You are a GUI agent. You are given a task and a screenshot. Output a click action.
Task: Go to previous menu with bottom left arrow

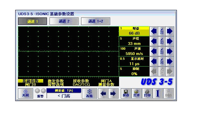tap(103, 94)
